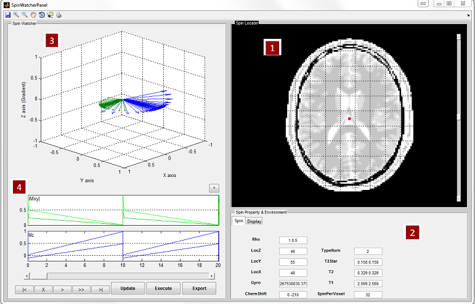This screenshot has height=304, width=475.
Task: Activate the Pan hand tool
Action: pos(33,15)
